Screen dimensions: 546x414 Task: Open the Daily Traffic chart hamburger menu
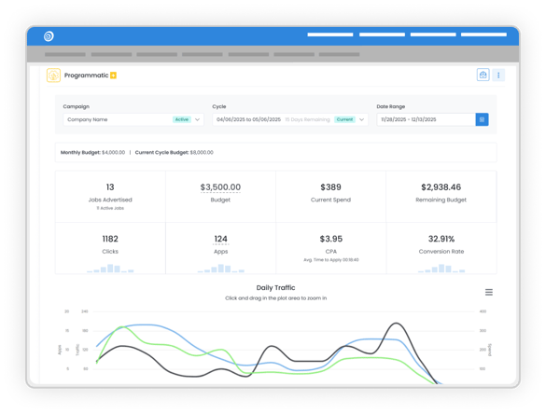(x=489, y=292)
